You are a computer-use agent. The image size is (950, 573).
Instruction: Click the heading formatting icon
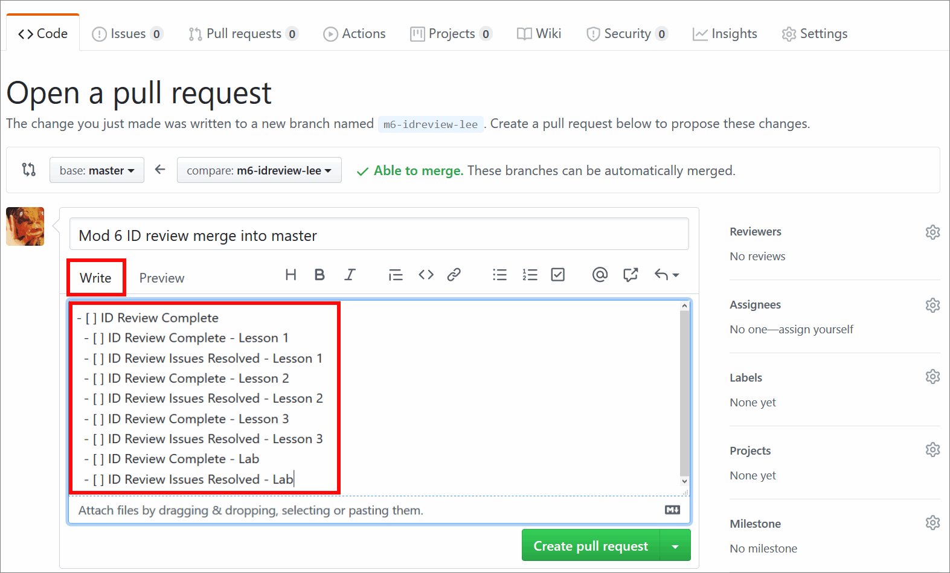click(290, 275)
